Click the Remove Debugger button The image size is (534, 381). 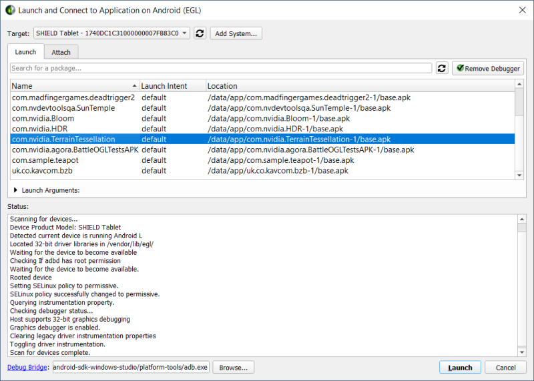tap(487, 68)
